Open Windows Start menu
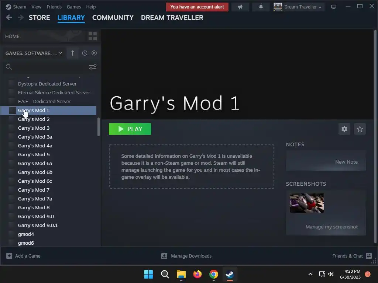 148,274
